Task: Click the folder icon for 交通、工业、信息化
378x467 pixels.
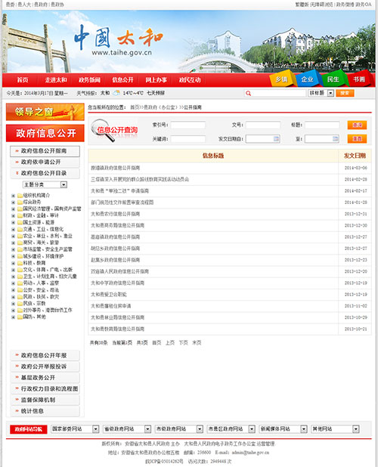Action: [20, 229]
